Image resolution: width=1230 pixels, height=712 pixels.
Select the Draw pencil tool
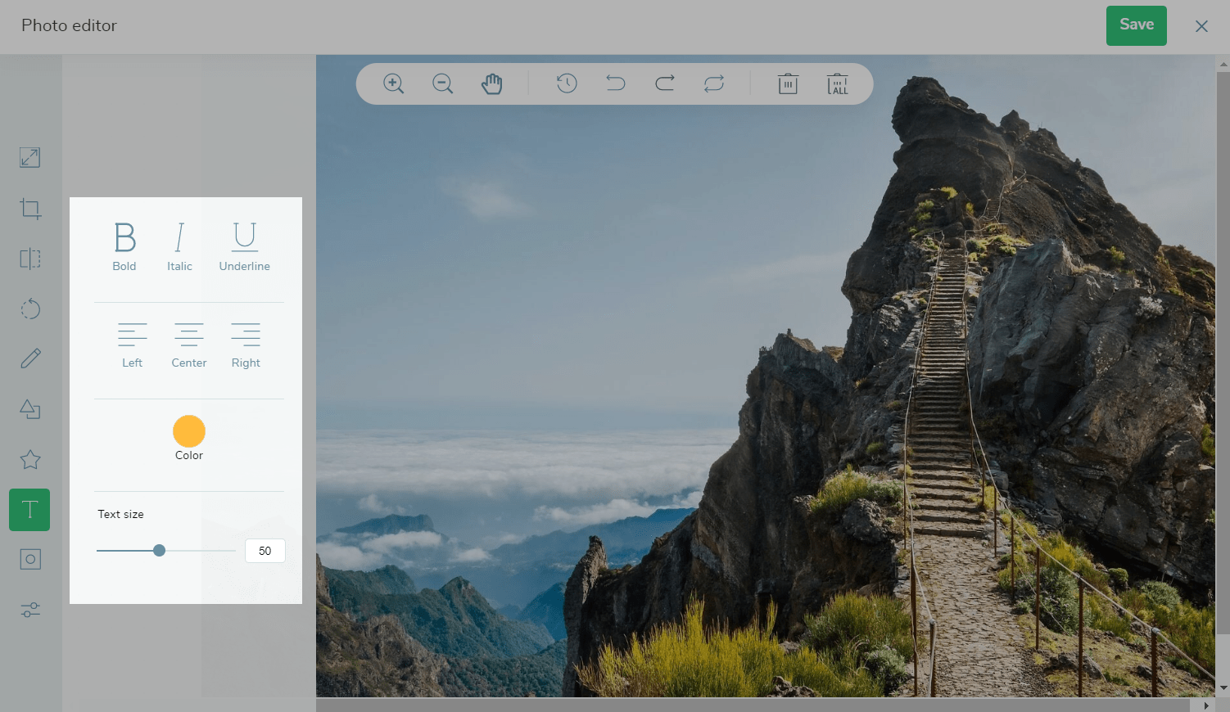(x=30, y=358)
